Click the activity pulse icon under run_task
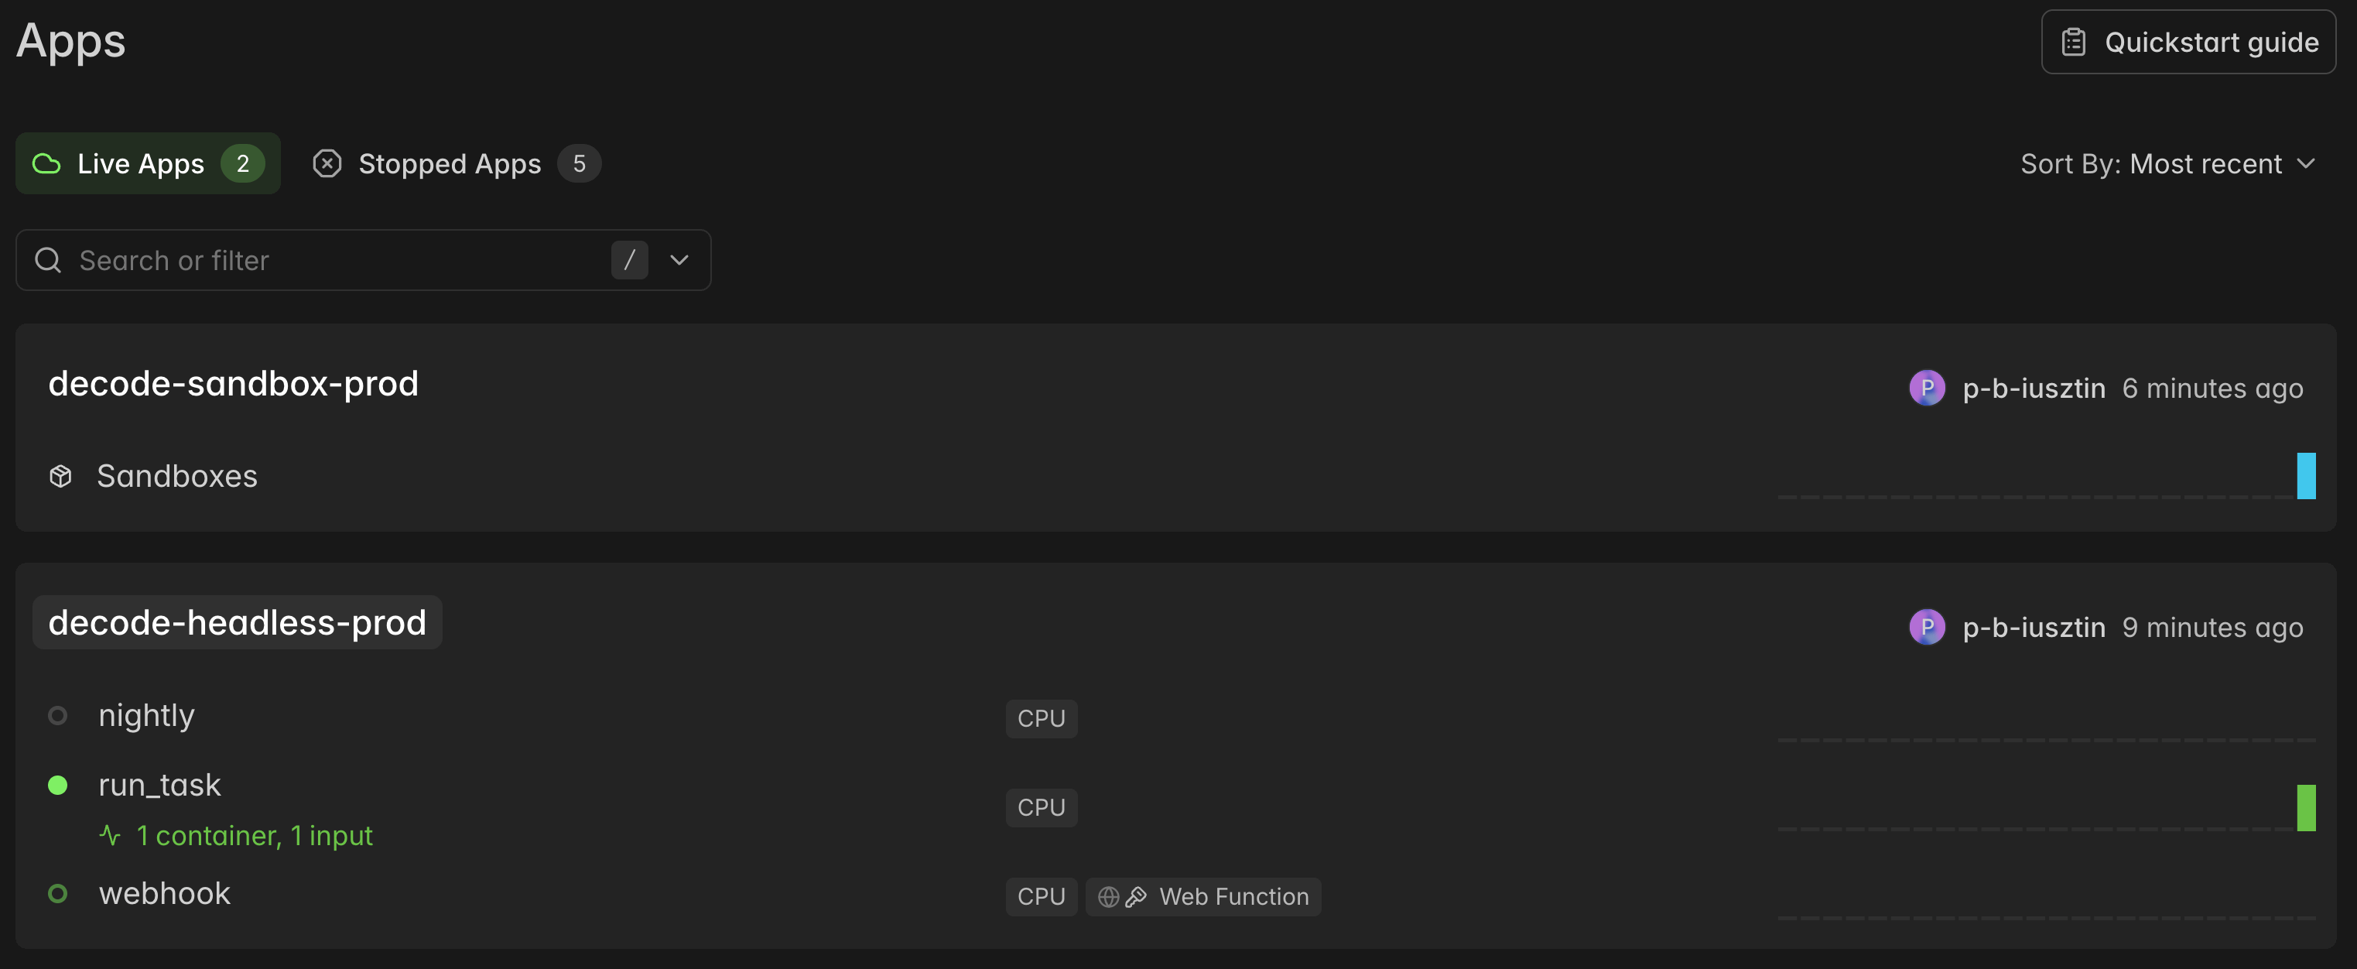The image size is (2357, 969). [x=110, y=835]
